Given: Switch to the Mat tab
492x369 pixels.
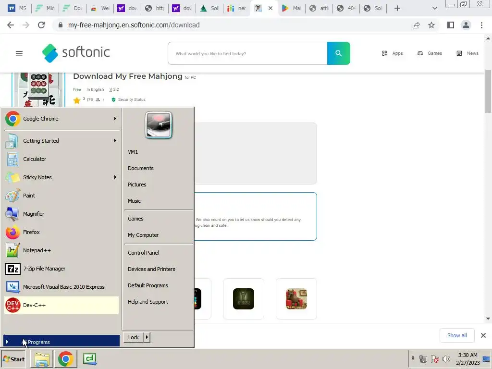Looking at the screenshot, I should pos(292,8).
